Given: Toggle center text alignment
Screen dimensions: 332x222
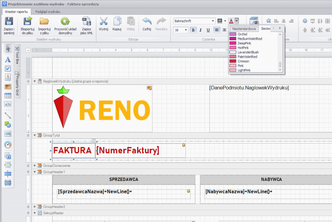Looking at the screenshot, I should (224, 30).
